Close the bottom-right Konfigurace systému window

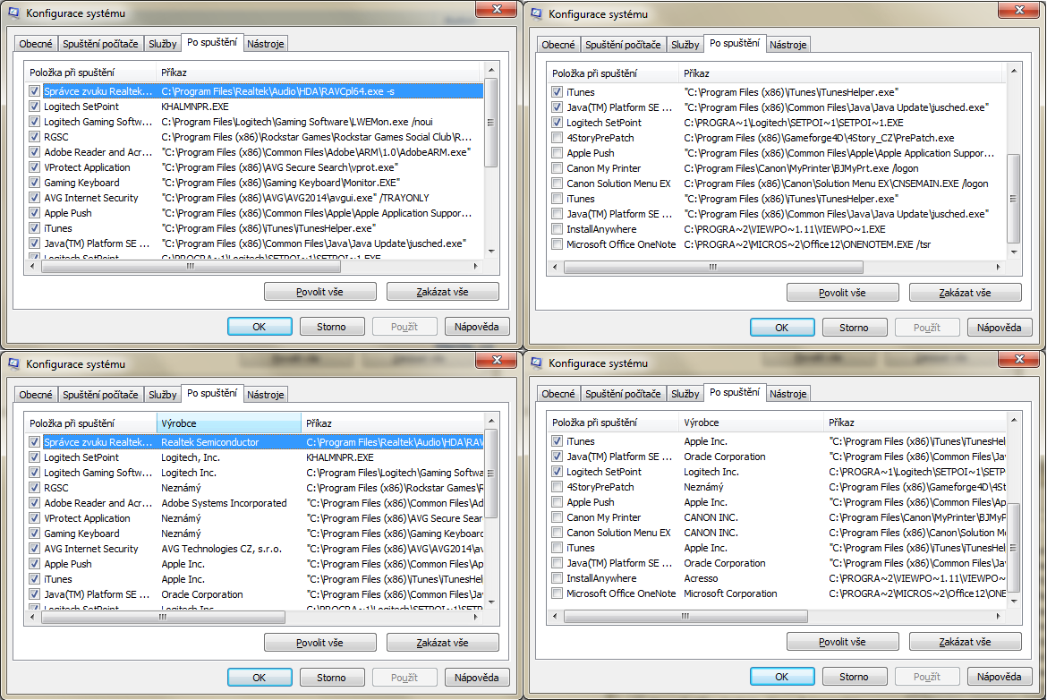click(x=1019, y=359)
